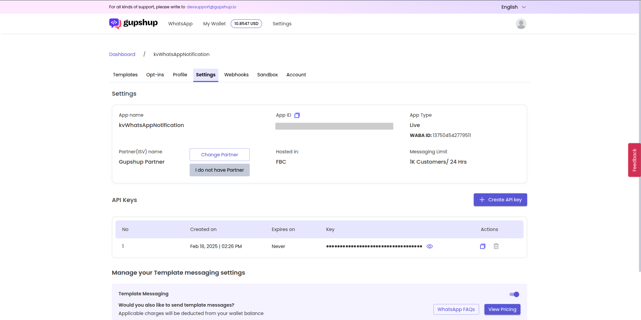Click the 10.8547 USD wallet balance badge

coord(246,24)
